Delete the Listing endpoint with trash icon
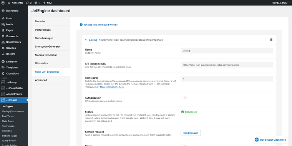 tap(271, 40)
